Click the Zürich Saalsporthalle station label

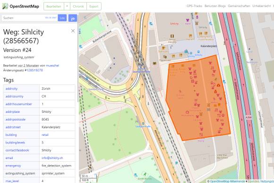coord(141,70)
